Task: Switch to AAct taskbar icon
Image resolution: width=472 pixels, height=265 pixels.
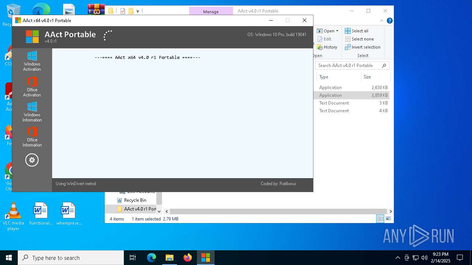Action: (205, 258)
